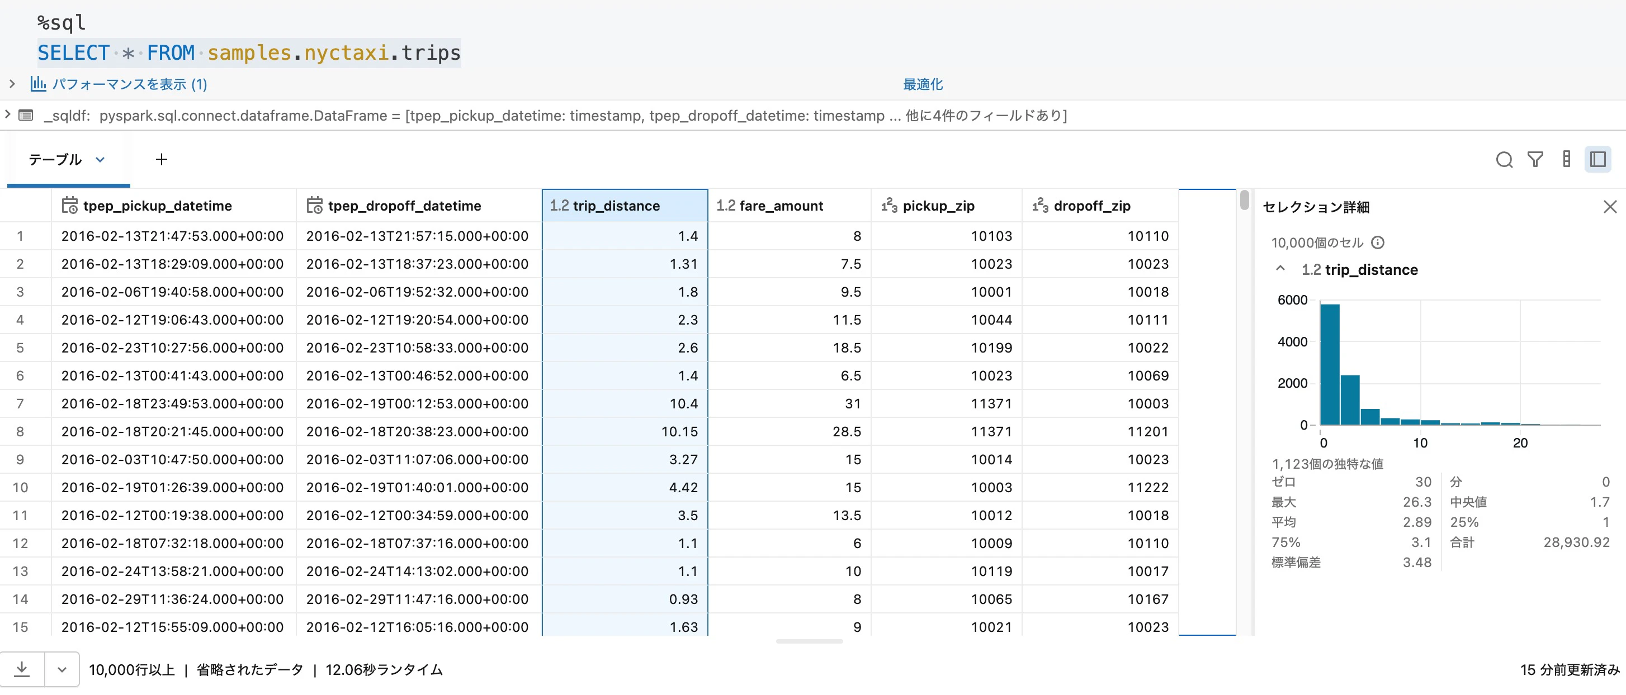Click the 標準偏差 value 3.48
The image size is (1626, 695).
1416,563
